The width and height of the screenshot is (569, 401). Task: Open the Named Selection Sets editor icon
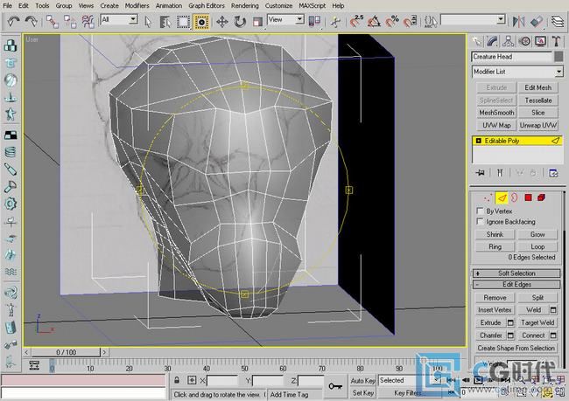point(431,21)
